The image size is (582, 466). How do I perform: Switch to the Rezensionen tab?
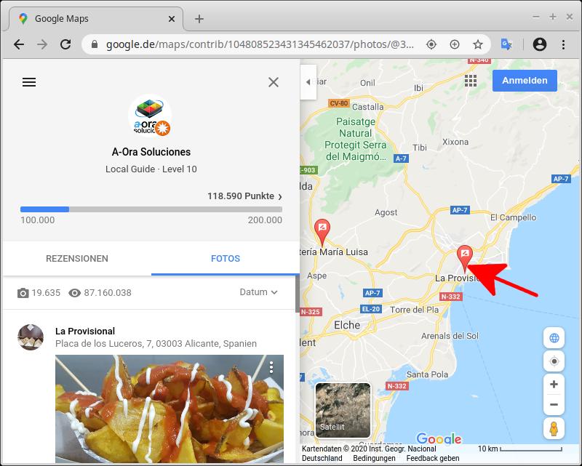tap(77, 259)
